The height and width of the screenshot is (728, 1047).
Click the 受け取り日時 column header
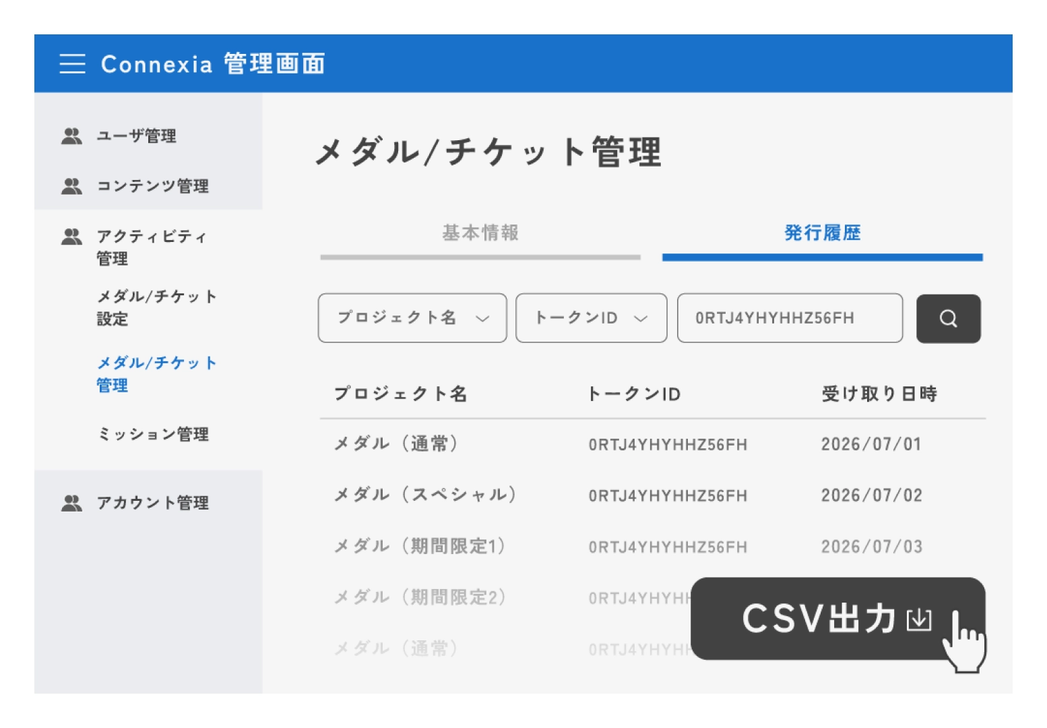coord(879,394)
